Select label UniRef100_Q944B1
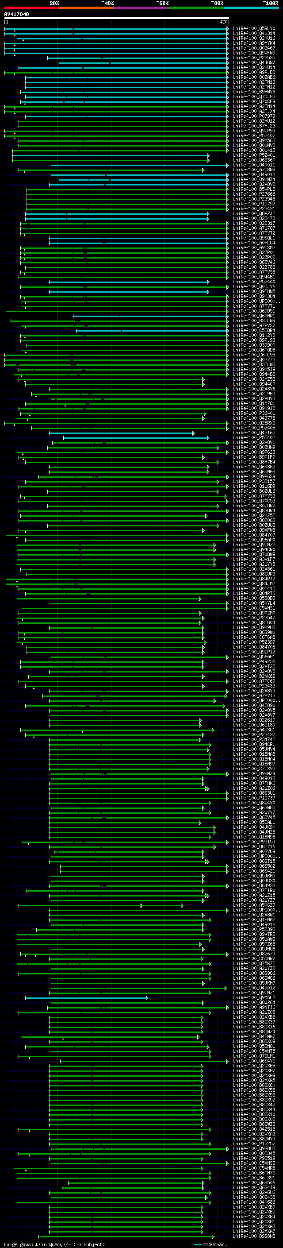 (254, 277)
